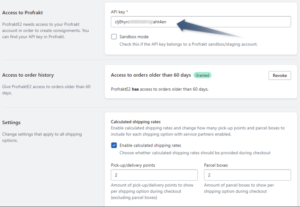
Task: Select the "Access to Profrakt" heading
Action: [x=22, y=12]
